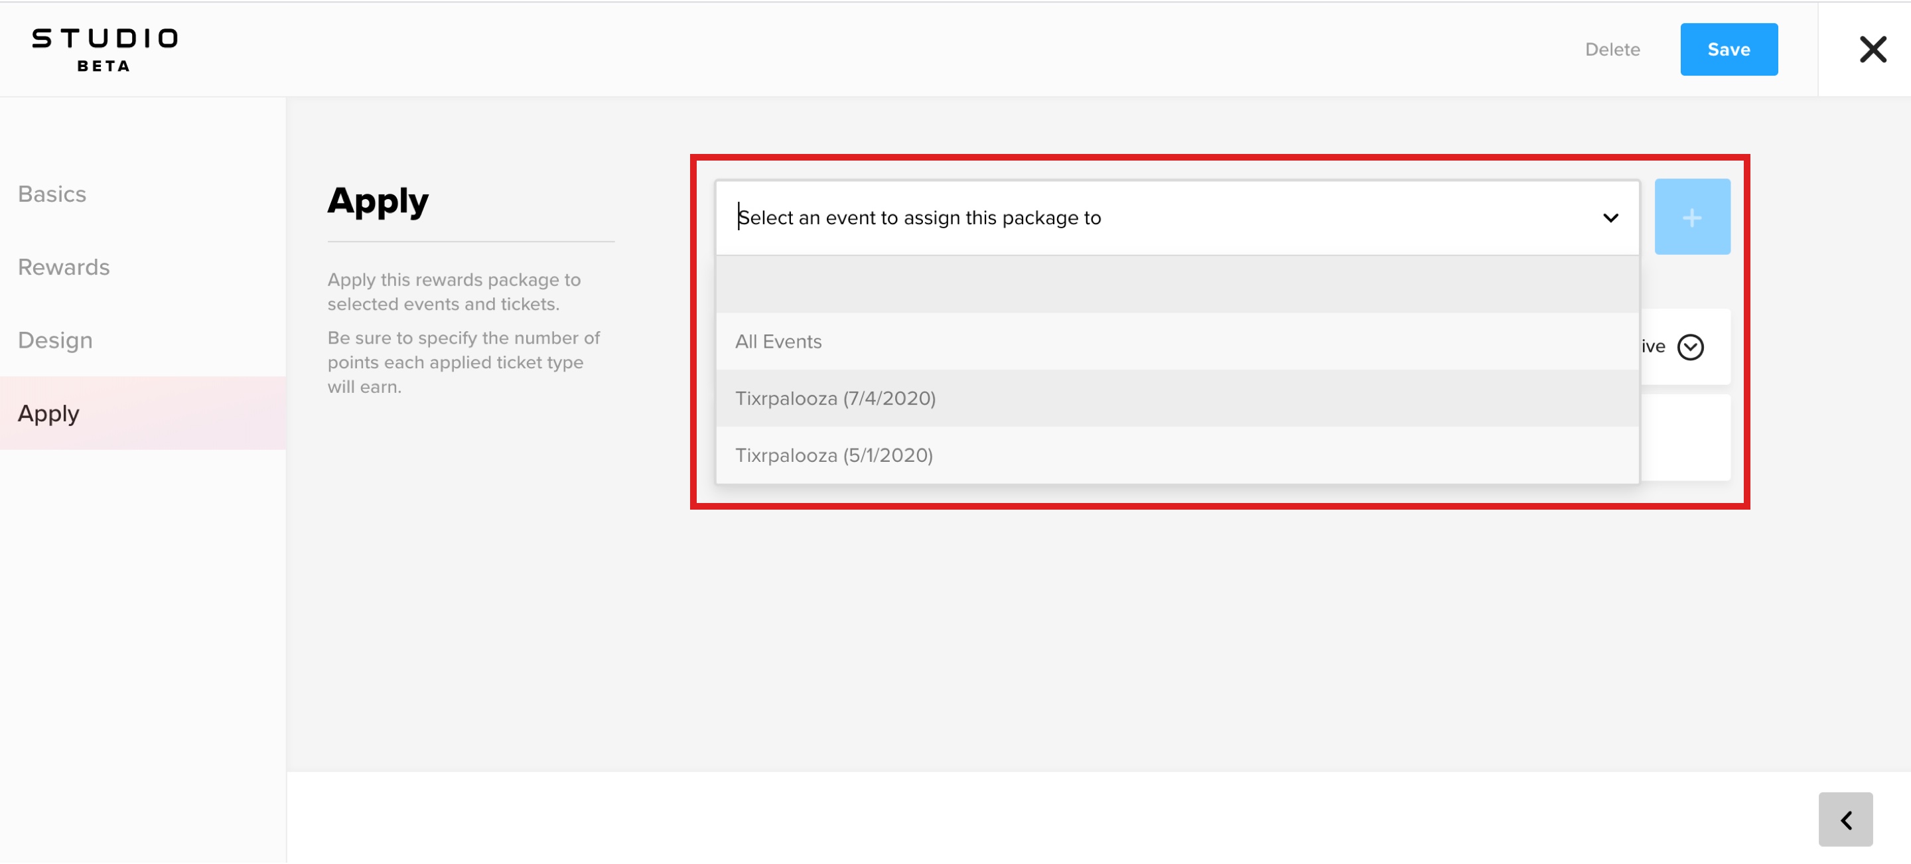Click text 'Apply this rewards package to'
1911x864 pixels.
[x=454, y=279]
